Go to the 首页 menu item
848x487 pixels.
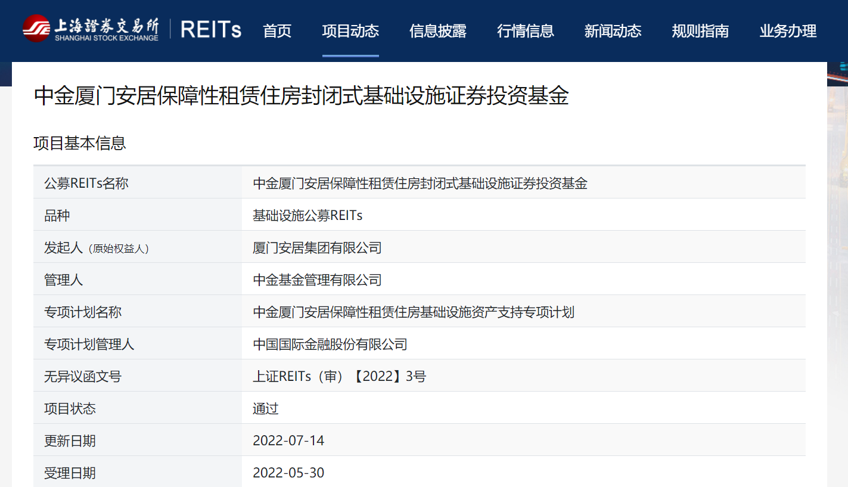(x=277, y=31)
